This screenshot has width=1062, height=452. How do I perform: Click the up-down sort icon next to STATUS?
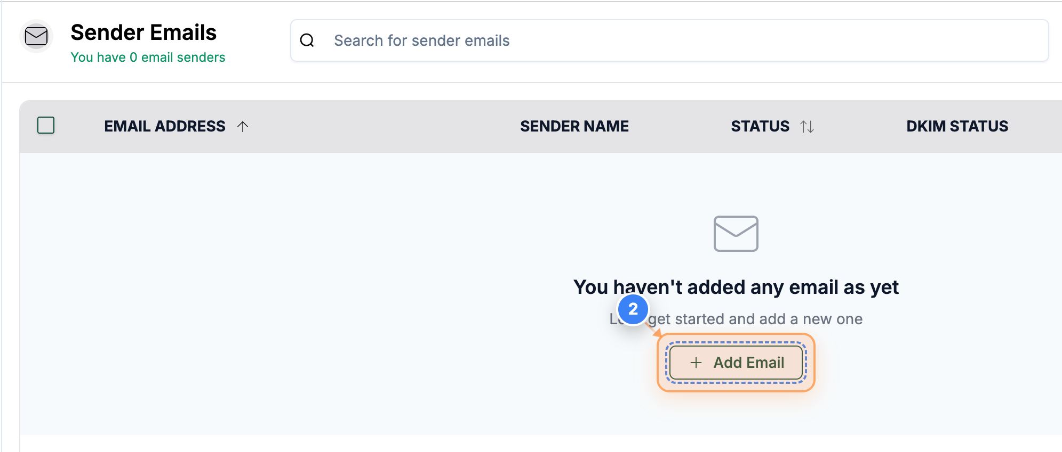(x=808, y=126)
